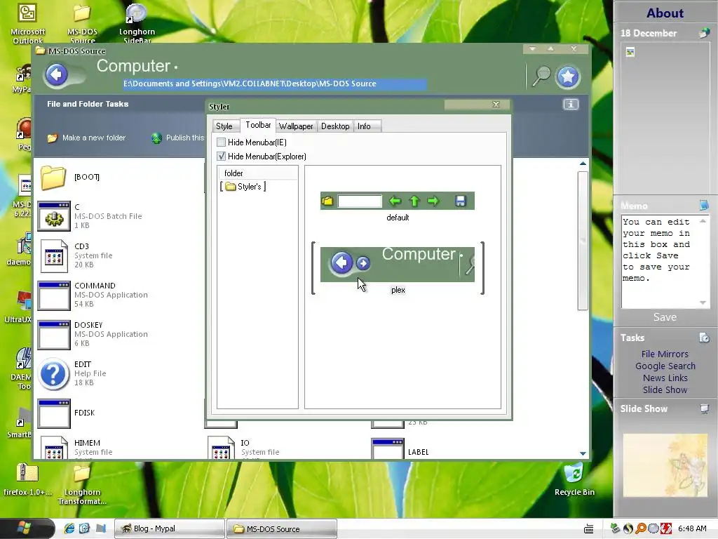Open the Search magnifier icon in Explorer
Image resolution: width=718 pixels, height=539 pixels.
pos(541,76)
